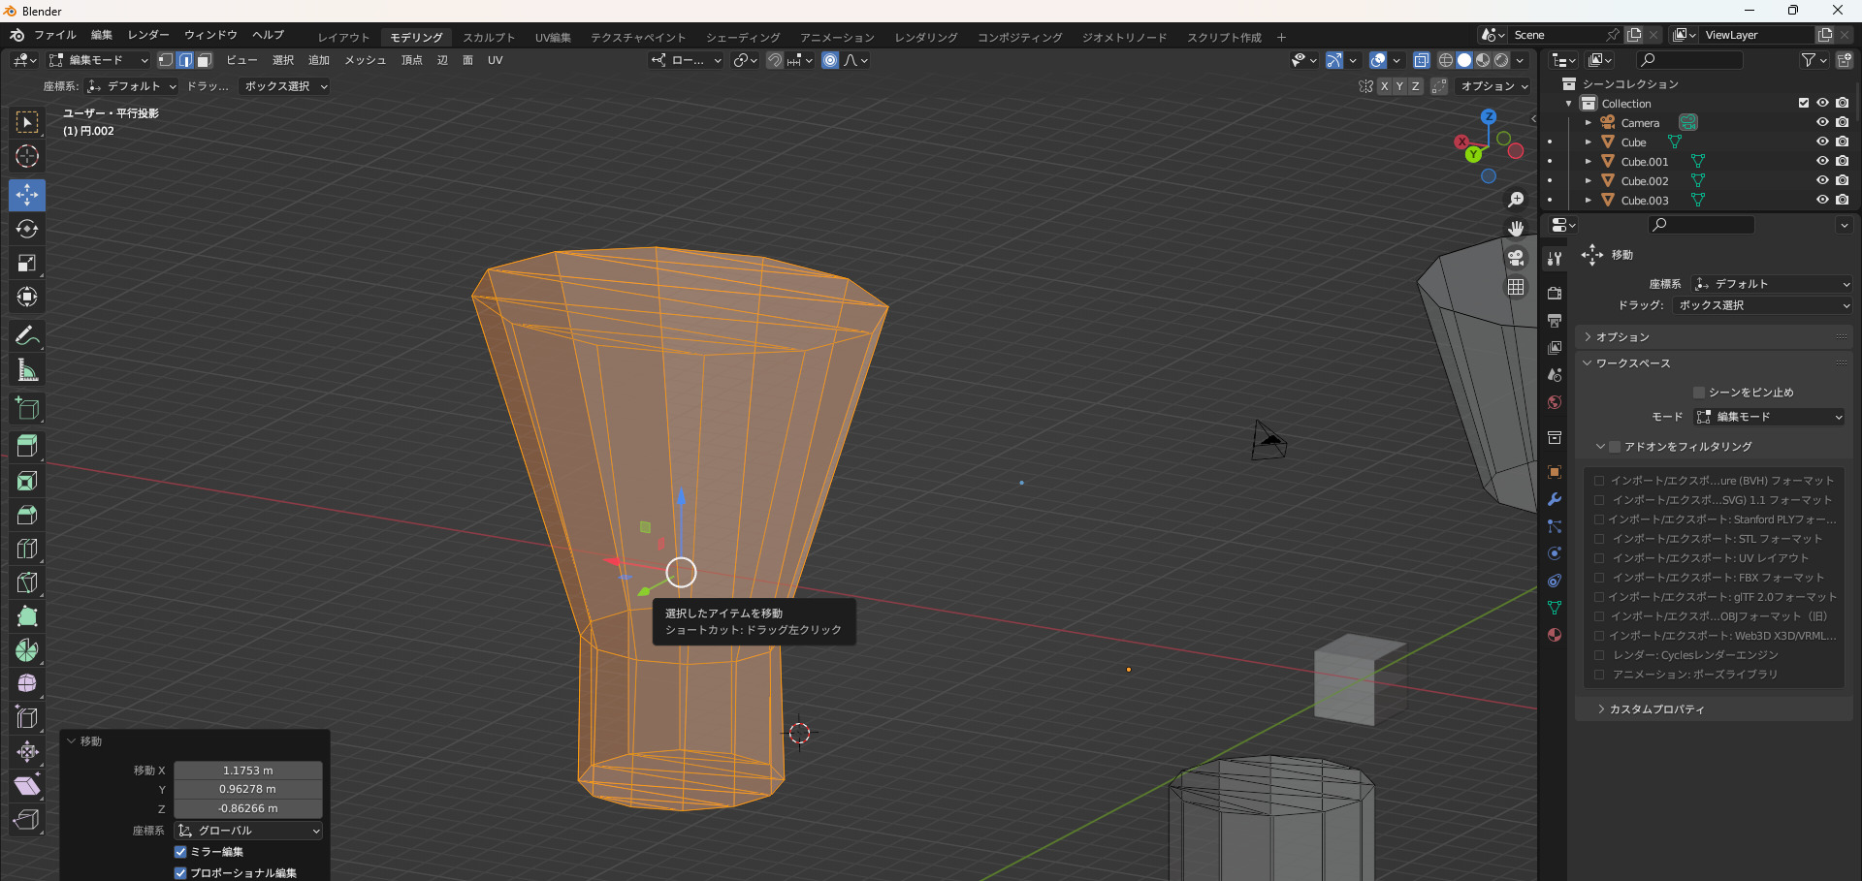Enable edge select mode
The width and height of the screenshot is (1862, 881).
[185, 60]
